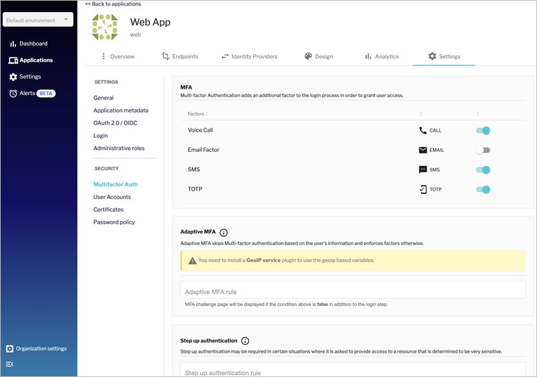Open Organization settings in the sidebar
Image resolution: width=537 pixels, height=377 pixels.
pos(41,349)
